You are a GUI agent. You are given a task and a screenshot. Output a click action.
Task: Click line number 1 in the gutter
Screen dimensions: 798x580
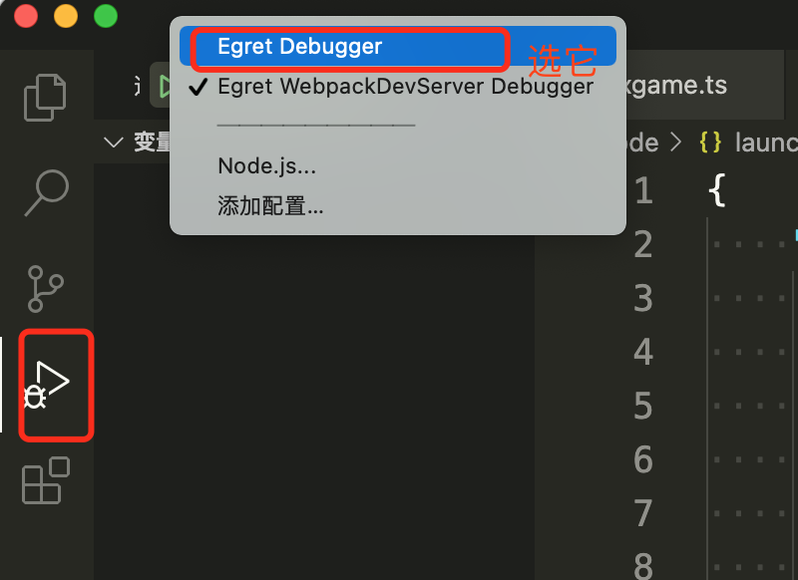(643, 190)
